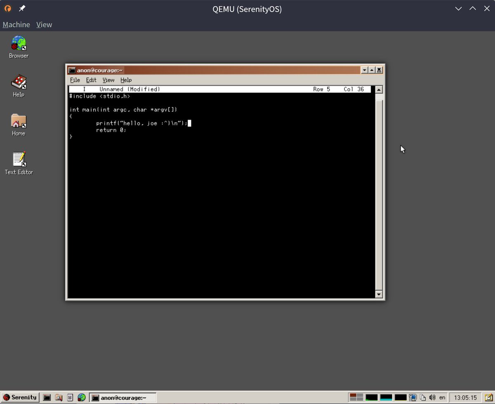Click the terminal icon in the window titlebar
The height and width of the screenshot is (404, 495).
click(72, 70)
